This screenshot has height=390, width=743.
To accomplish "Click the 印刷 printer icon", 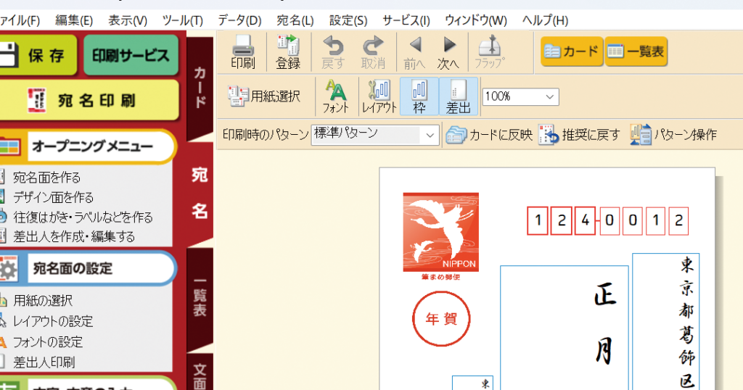I will pos(242,51).
